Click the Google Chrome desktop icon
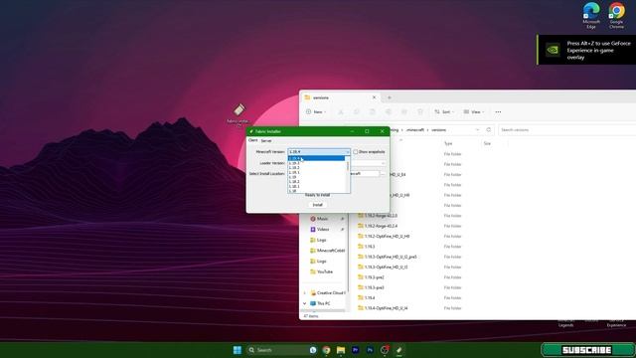Screen dimensions: 636x358 tap(616, 15)
